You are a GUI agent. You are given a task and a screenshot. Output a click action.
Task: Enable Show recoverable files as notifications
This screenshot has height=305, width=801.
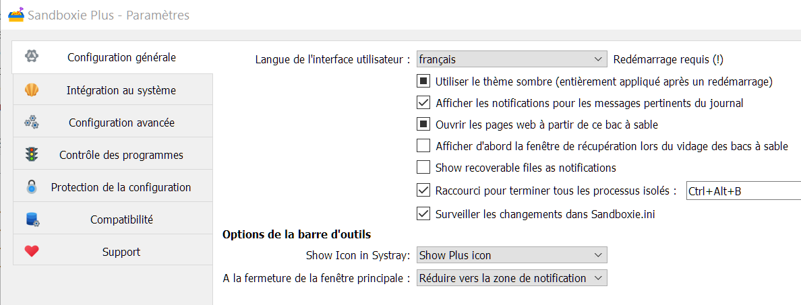(423, 168)
